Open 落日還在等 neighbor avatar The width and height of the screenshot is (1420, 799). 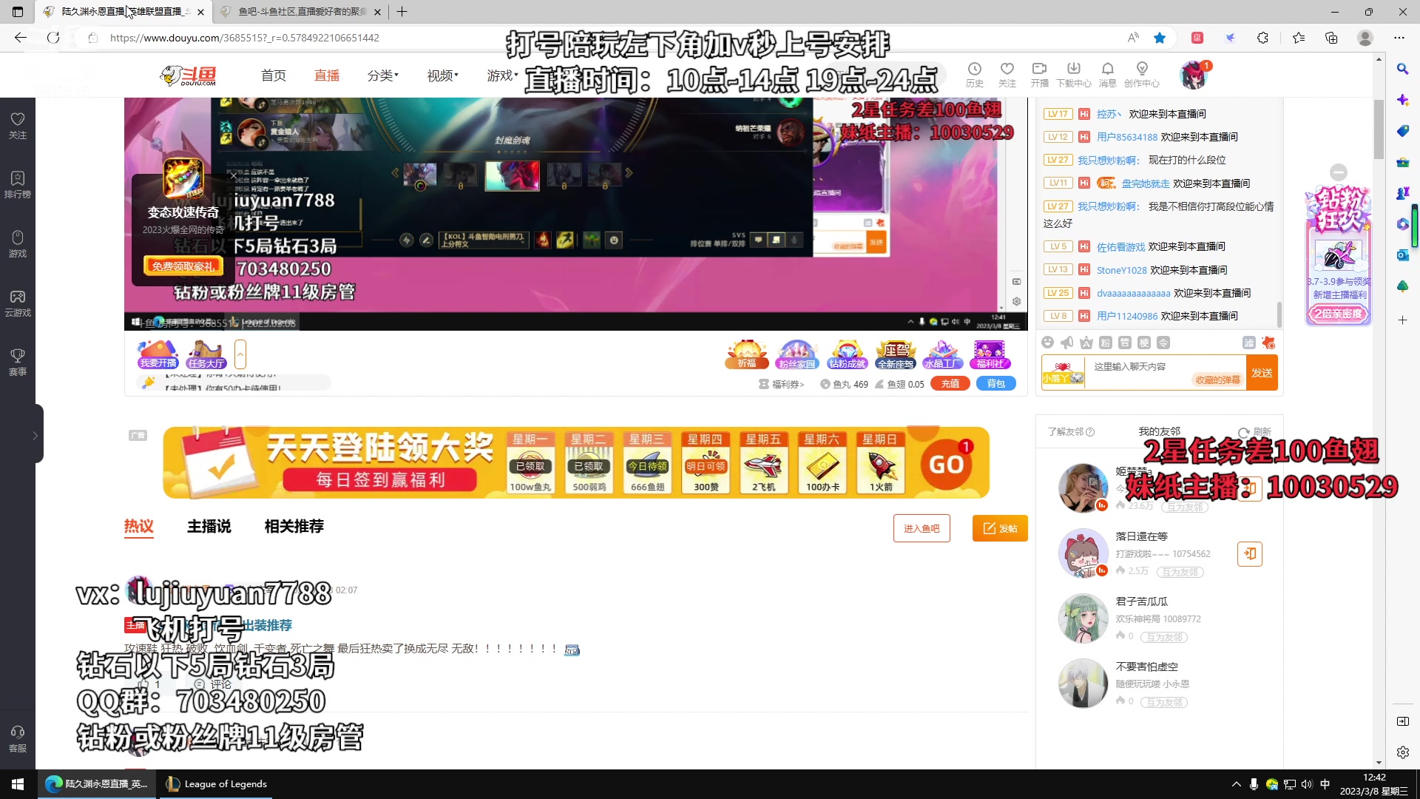click(1083, 553)
